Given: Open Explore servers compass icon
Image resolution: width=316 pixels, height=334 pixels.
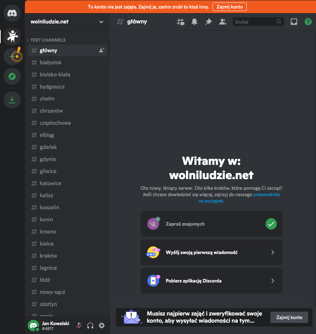Looking at the screenshot, I should pos(12,76).
